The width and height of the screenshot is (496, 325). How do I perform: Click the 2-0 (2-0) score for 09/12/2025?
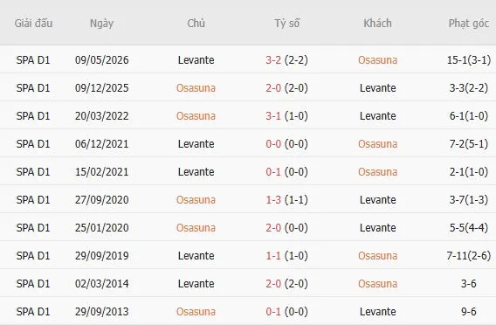(286, 87)
